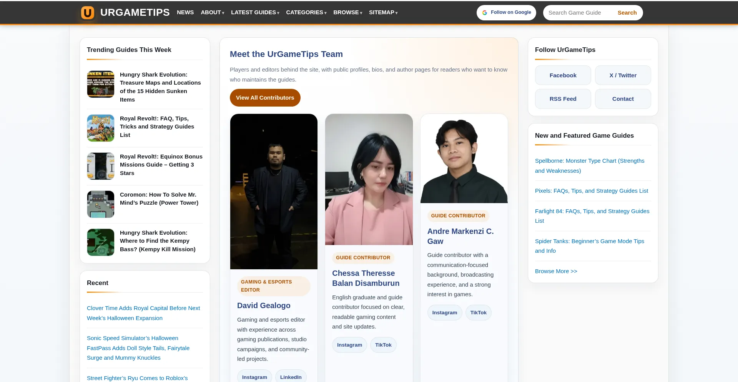Click the Browse More >> link
This screenshot has height=382, width=738.
556,271
